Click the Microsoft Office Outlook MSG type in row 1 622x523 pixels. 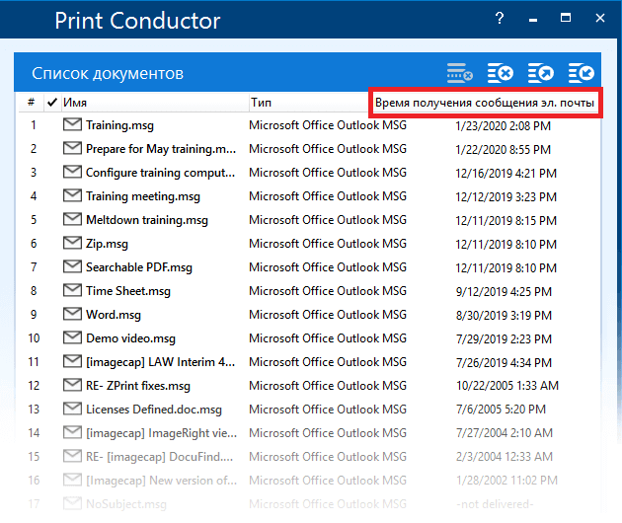pos(328,125)
